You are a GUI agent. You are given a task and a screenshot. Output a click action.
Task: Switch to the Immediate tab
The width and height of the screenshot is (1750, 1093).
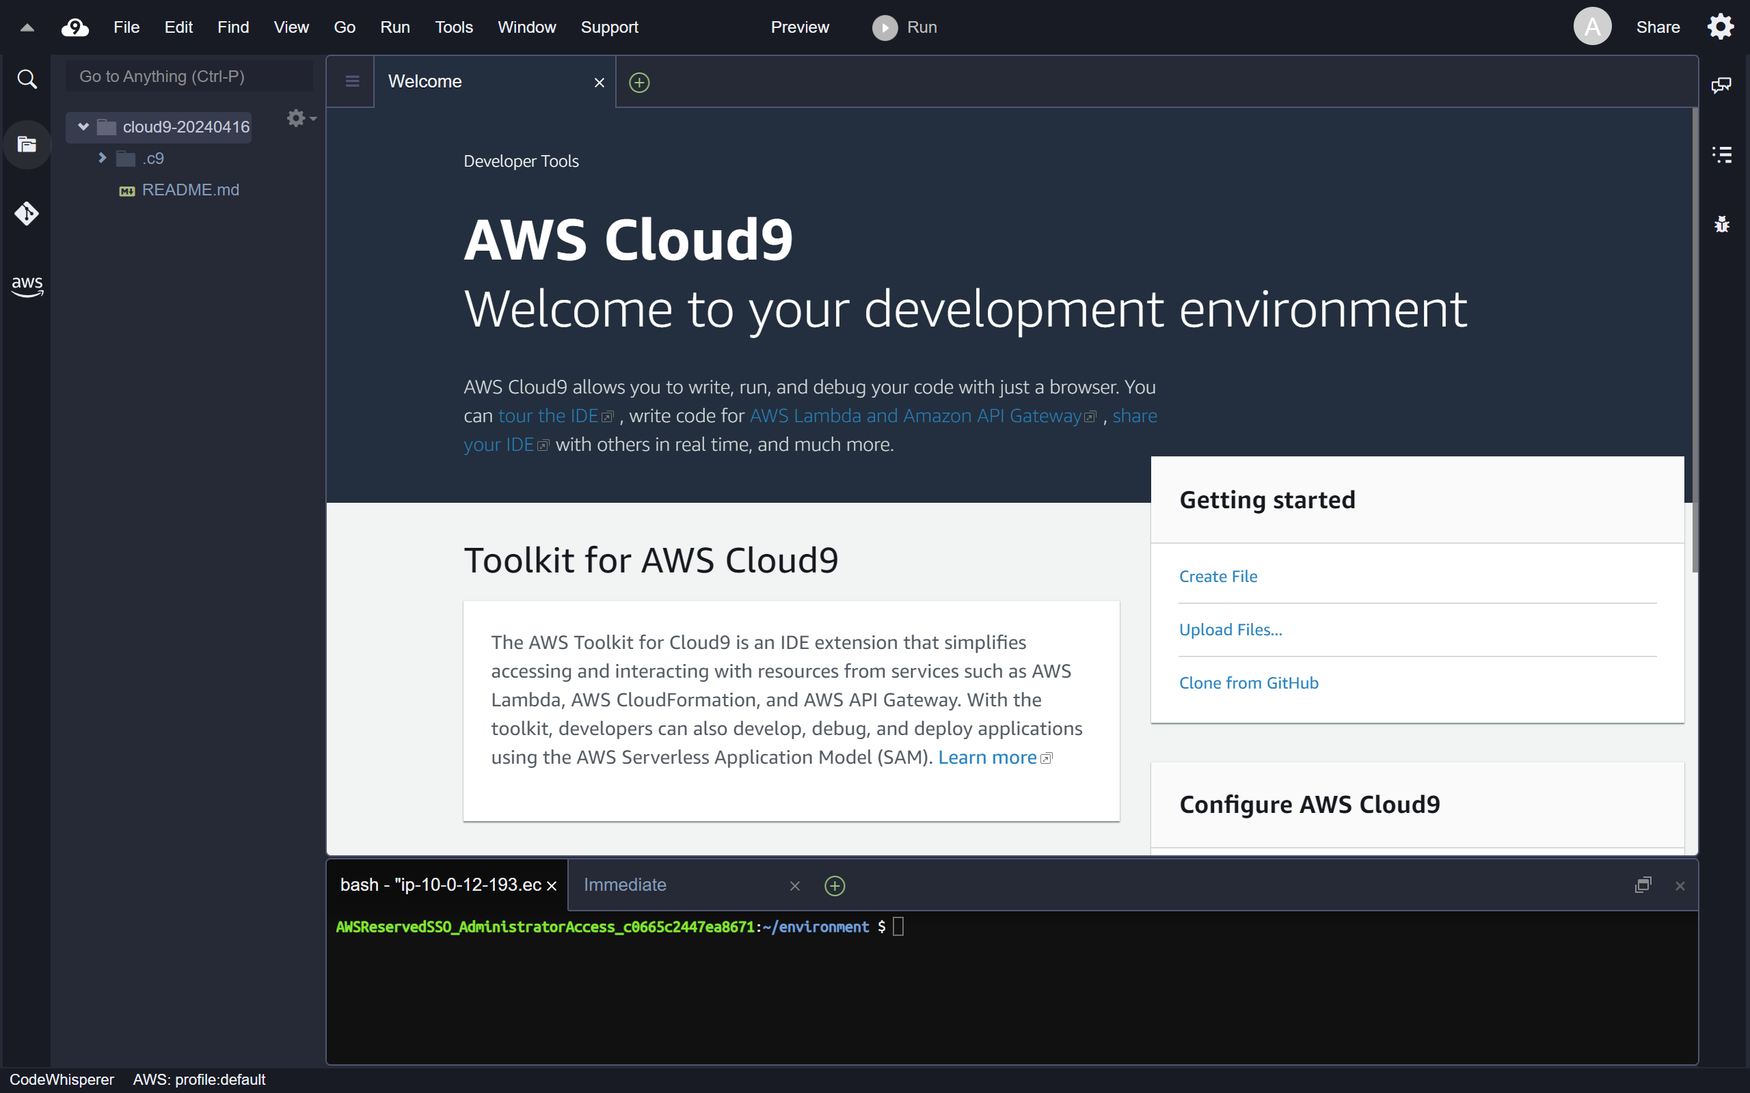pos(624,884)
